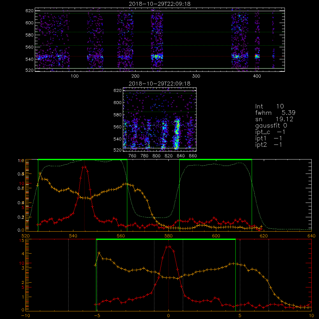Click the bright vertical streak in small spectrogram
This screenshot has width=319, height=319.
point(177,133)
